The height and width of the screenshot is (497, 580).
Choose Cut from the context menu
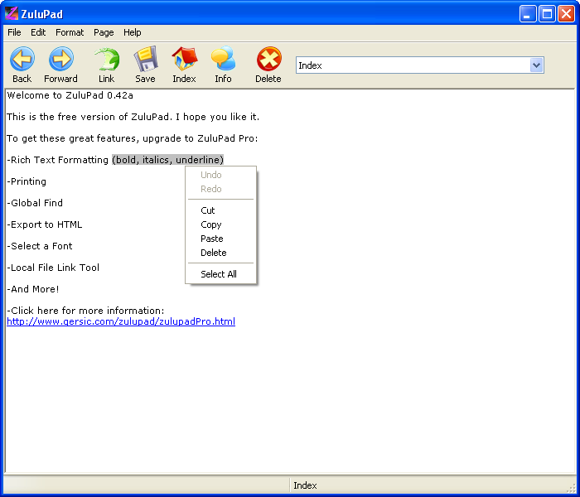[x=221, y=210]
